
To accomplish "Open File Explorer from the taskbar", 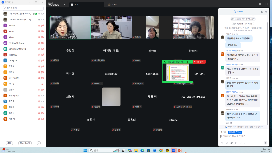I will click(x=136, y=150).
